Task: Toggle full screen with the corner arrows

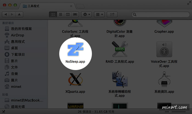Action: coord(189,3)
